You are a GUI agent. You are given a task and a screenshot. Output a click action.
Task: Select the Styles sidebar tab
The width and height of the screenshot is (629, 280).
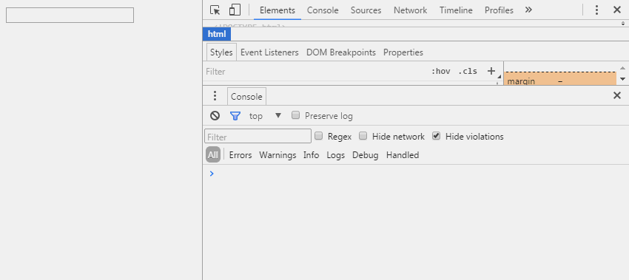tap(221, 52)
